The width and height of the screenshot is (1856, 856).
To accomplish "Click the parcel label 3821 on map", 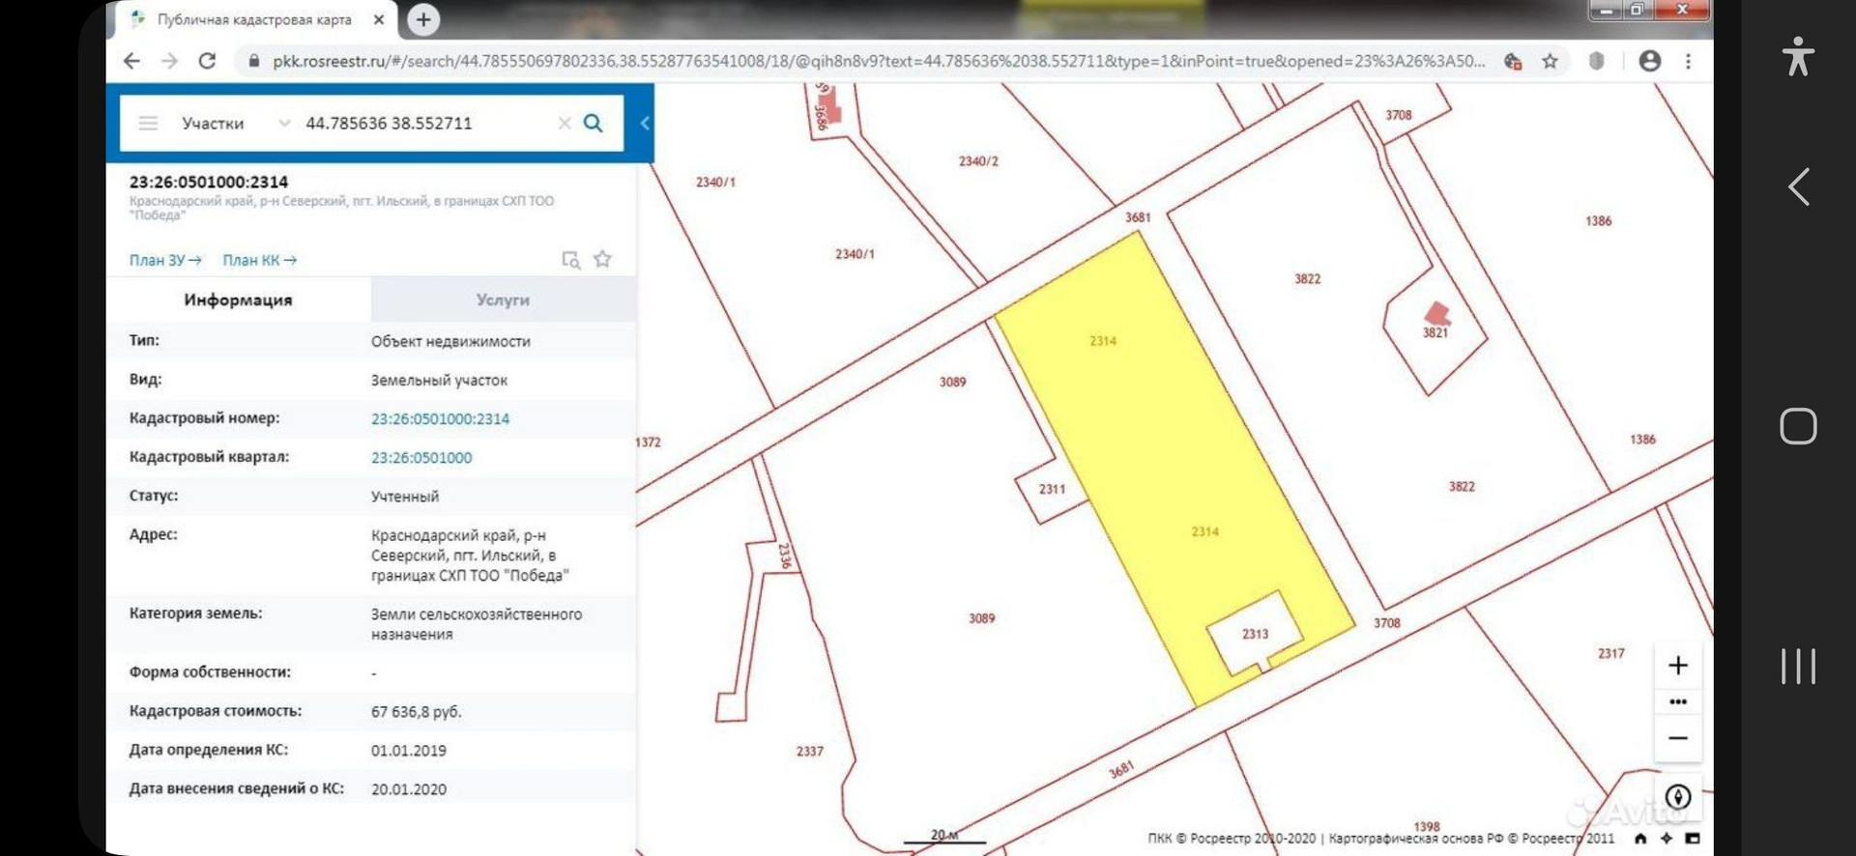I will click(x=1435, y=332).
